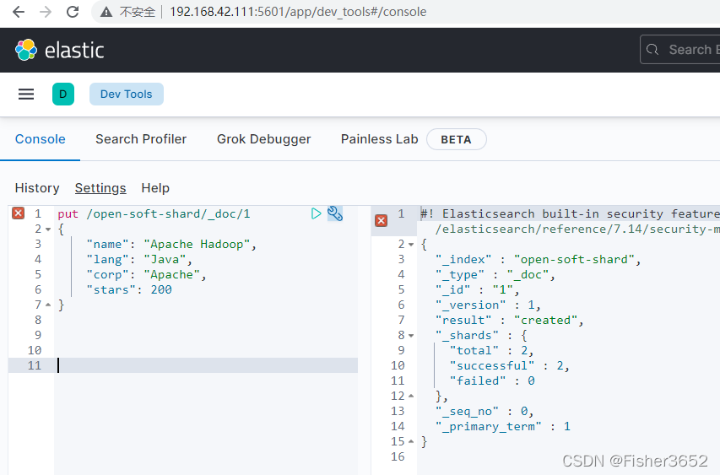Click the red error marker on editor line 1
Image resolution: width=720 pixels, height=475 pixels.
(x=19, y=213)
